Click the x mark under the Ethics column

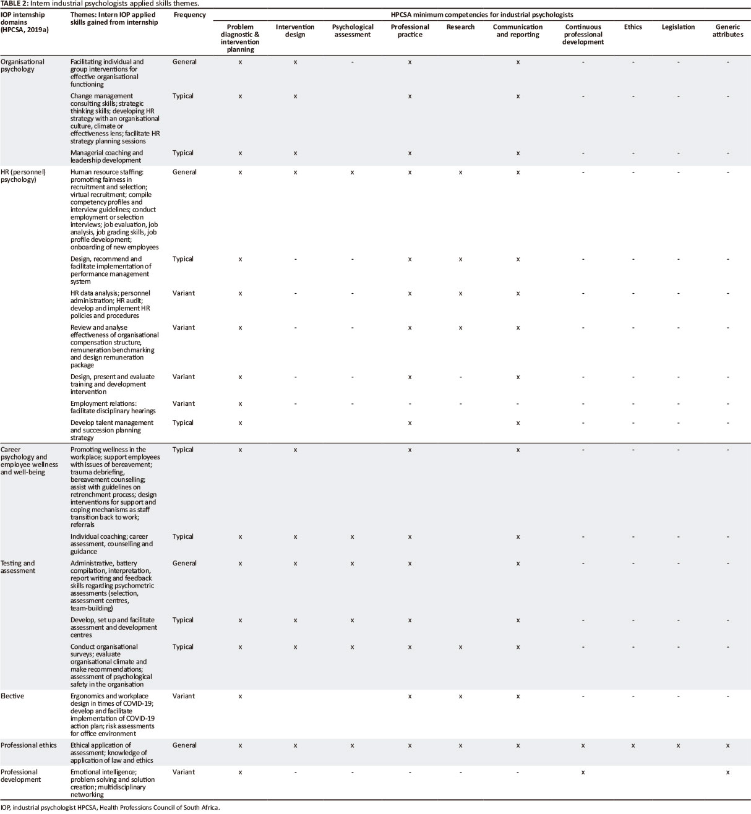[x=633, y=745]
